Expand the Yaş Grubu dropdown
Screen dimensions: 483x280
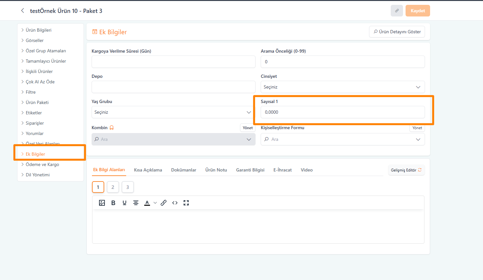coord(173,112)
